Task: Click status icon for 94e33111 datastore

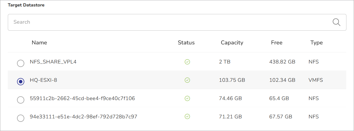Action: [187, 117]
